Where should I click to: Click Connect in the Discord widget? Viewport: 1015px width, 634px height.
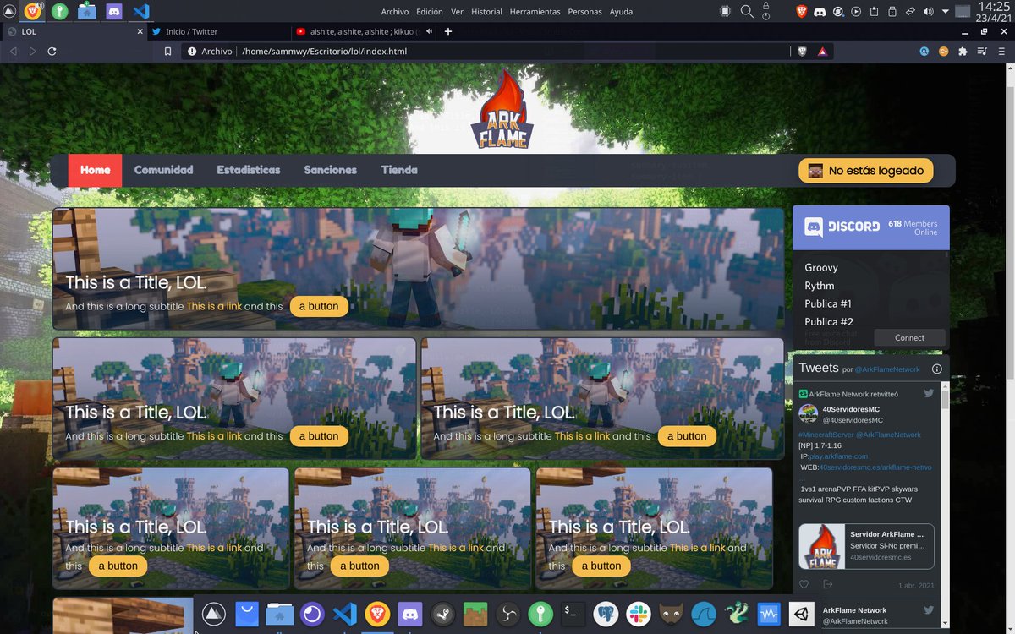(909, 337)
